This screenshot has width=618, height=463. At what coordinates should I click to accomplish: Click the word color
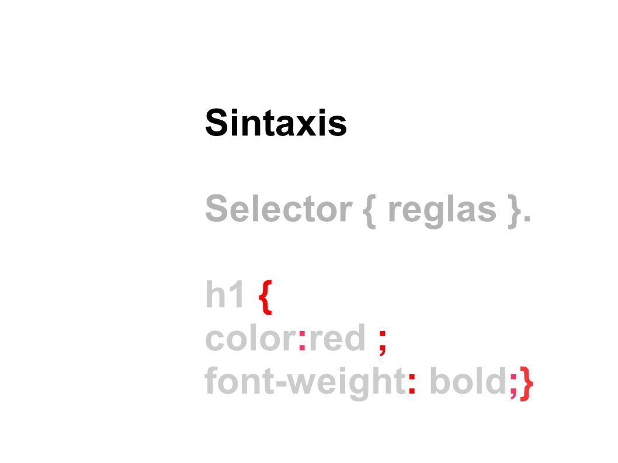pos(250,337)
